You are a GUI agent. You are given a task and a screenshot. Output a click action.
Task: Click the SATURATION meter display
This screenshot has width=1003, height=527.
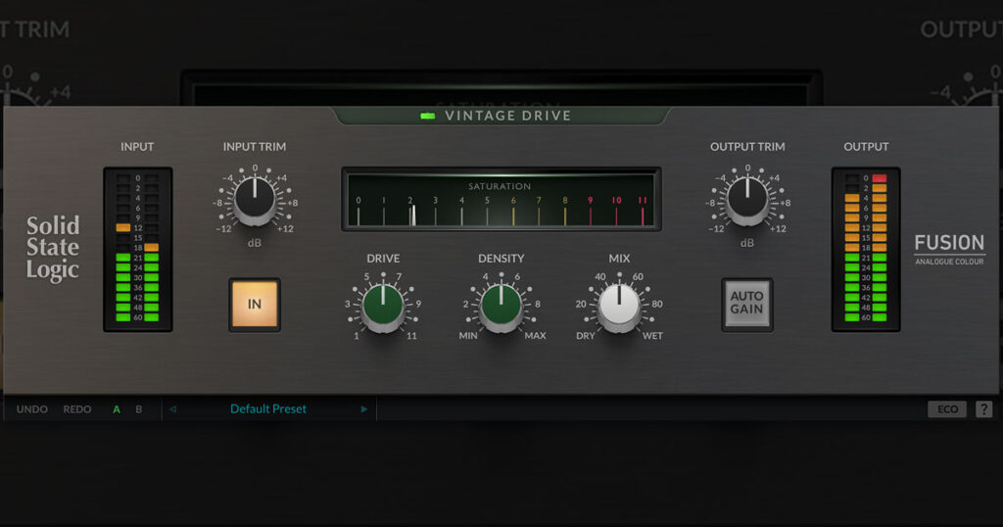[x=501, y=199]
